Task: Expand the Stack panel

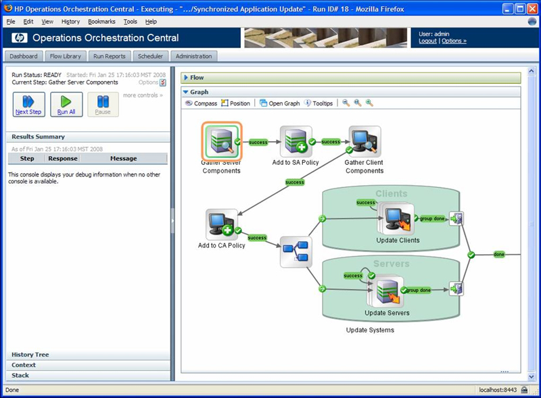Action: (89, 375)
